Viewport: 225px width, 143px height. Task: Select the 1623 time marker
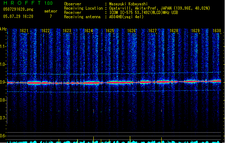coord(67,31)
